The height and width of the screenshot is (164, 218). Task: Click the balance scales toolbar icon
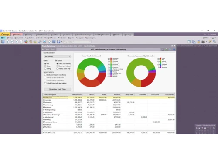click(x=31, y=42)
